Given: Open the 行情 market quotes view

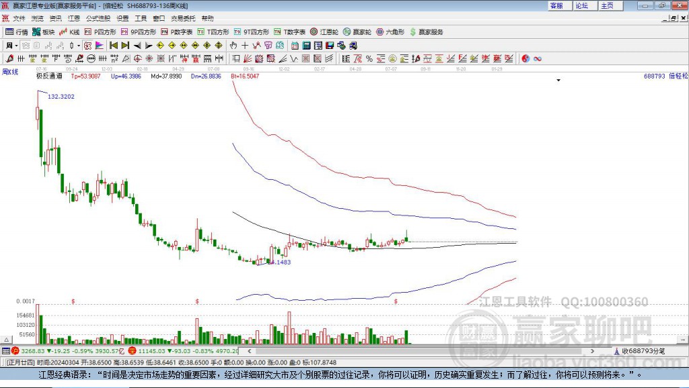Looking at the screenshot, I should (x=16, y=32).
